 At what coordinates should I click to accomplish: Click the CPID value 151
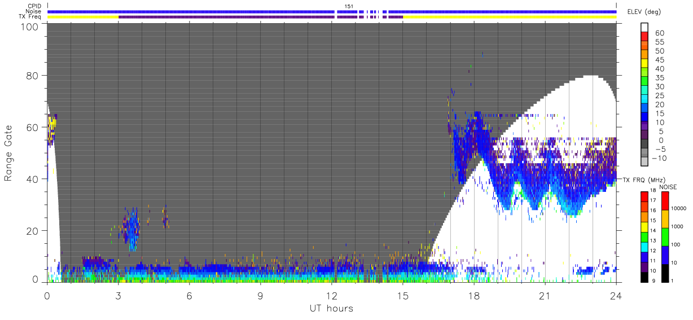click(349, 6)
